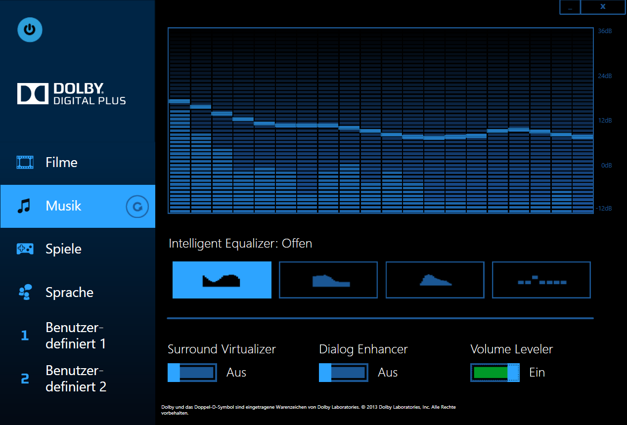Choose the third equalizer preset thumbnail
The height and width of the screenshot is (425, 627).
435,280
